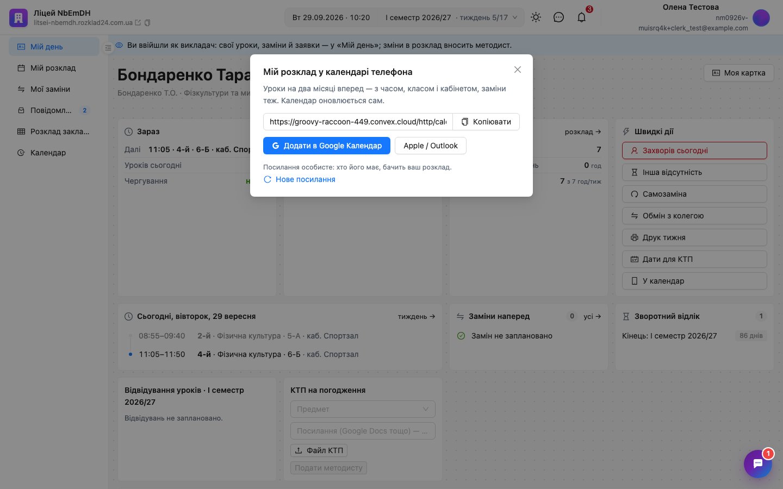Click Самозаміна quick action
The width and height of the screenshot is (783, 489).
tap(694, 194)
